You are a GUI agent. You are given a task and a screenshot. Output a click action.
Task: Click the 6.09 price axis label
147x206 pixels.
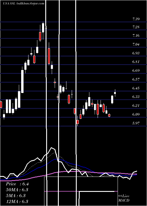click(x=136, y=114)
